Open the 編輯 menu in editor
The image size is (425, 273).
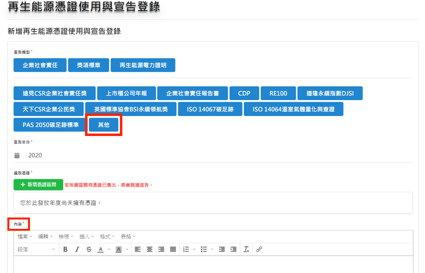coord(45,237)
